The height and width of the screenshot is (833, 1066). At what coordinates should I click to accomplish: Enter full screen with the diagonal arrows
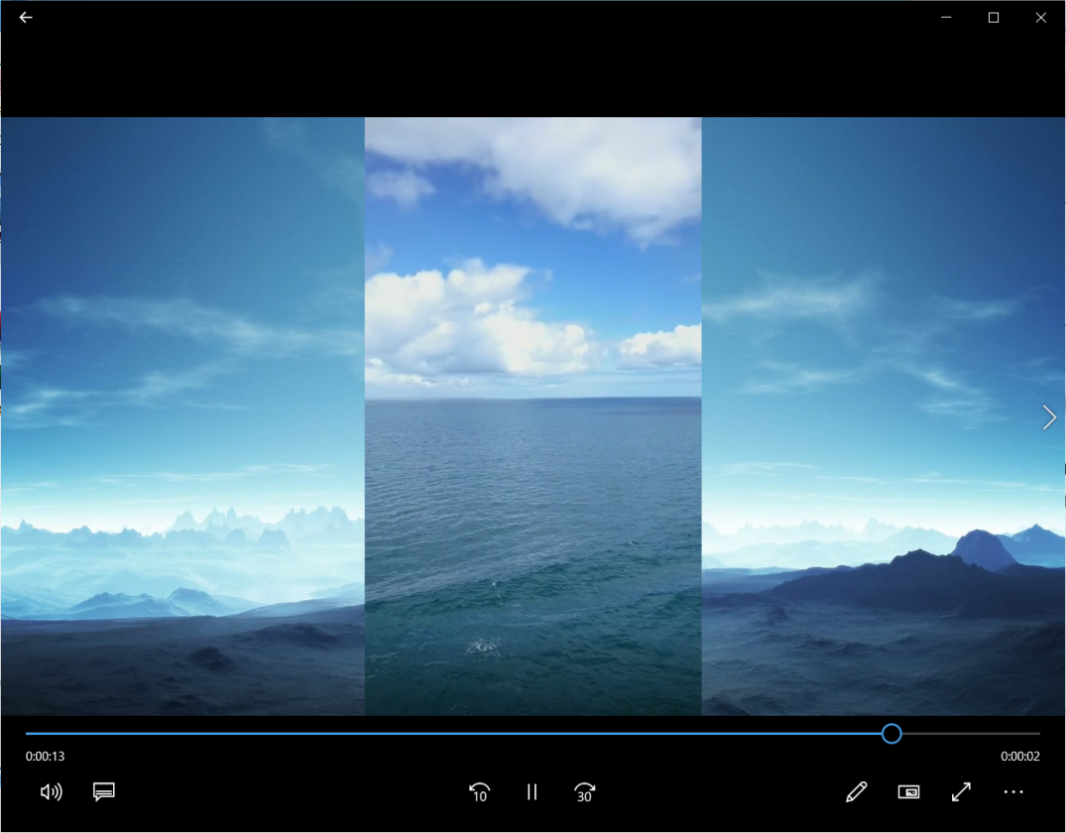point(961,791)
